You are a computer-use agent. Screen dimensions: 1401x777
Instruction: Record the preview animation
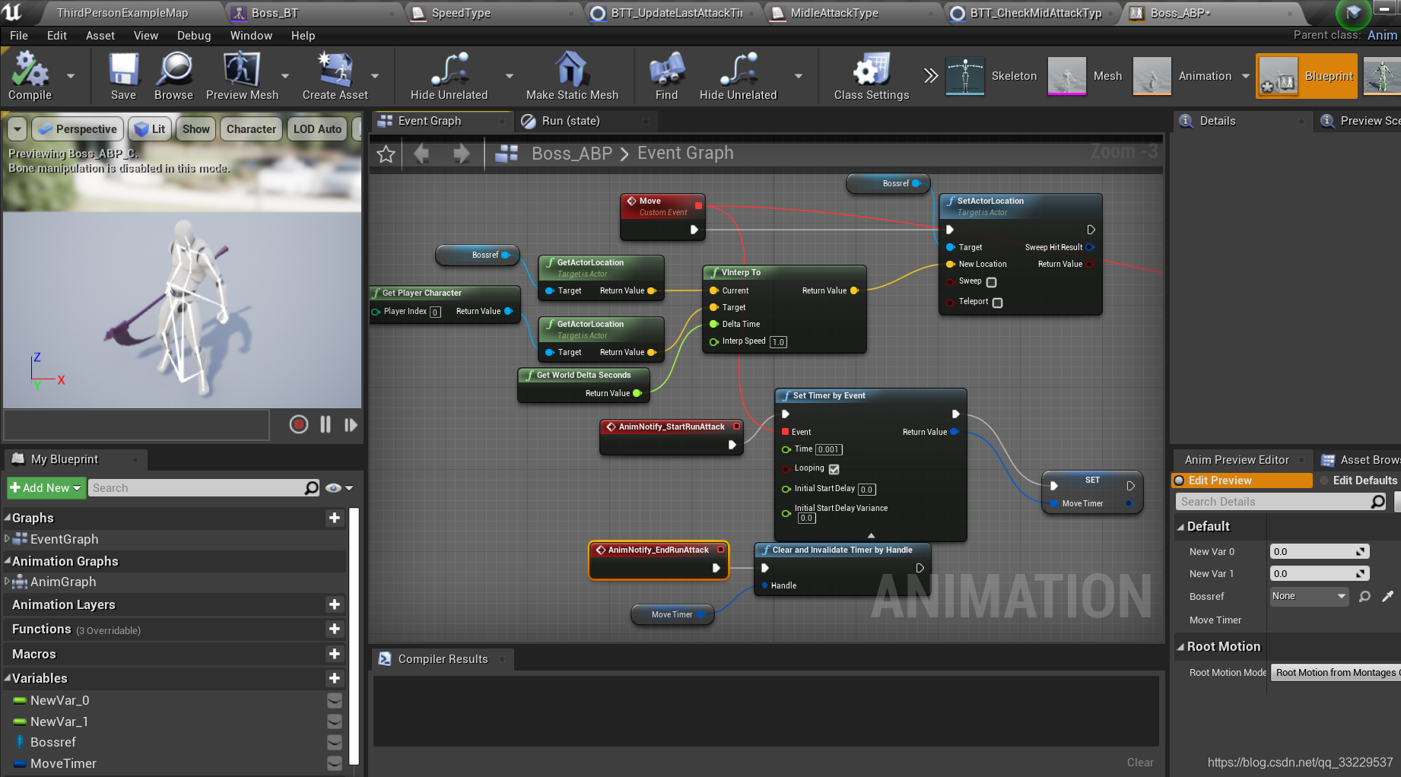click(x=299, y=424)
